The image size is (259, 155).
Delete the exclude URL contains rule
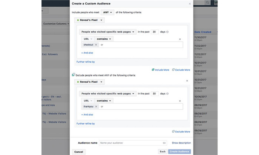[180, 101]
